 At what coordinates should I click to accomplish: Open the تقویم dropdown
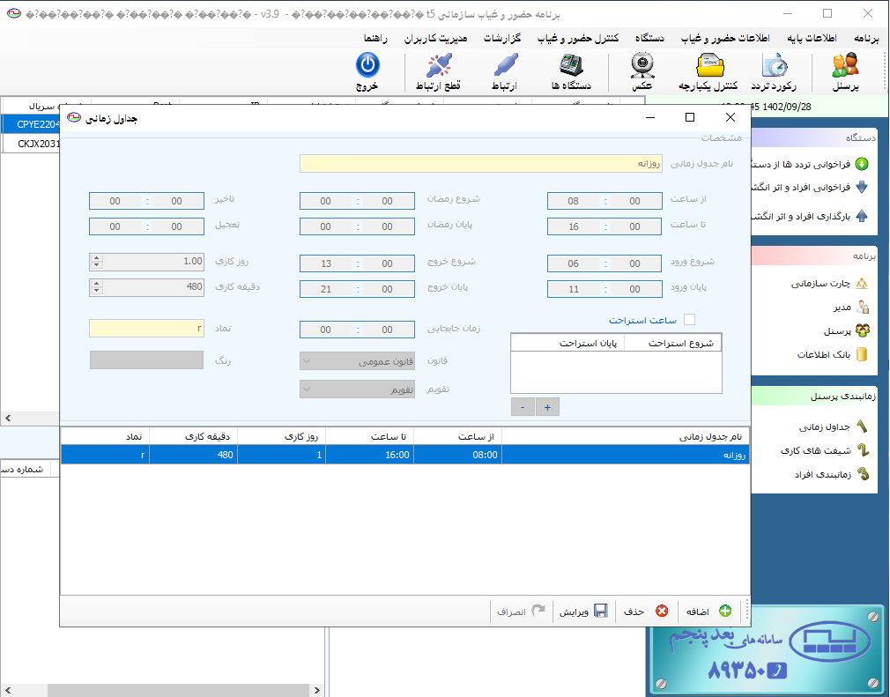[357, 389]
